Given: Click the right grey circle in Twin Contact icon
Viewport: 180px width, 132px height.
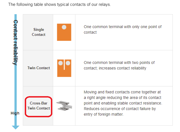Looking at the screenshot, I should pos(68,63).
